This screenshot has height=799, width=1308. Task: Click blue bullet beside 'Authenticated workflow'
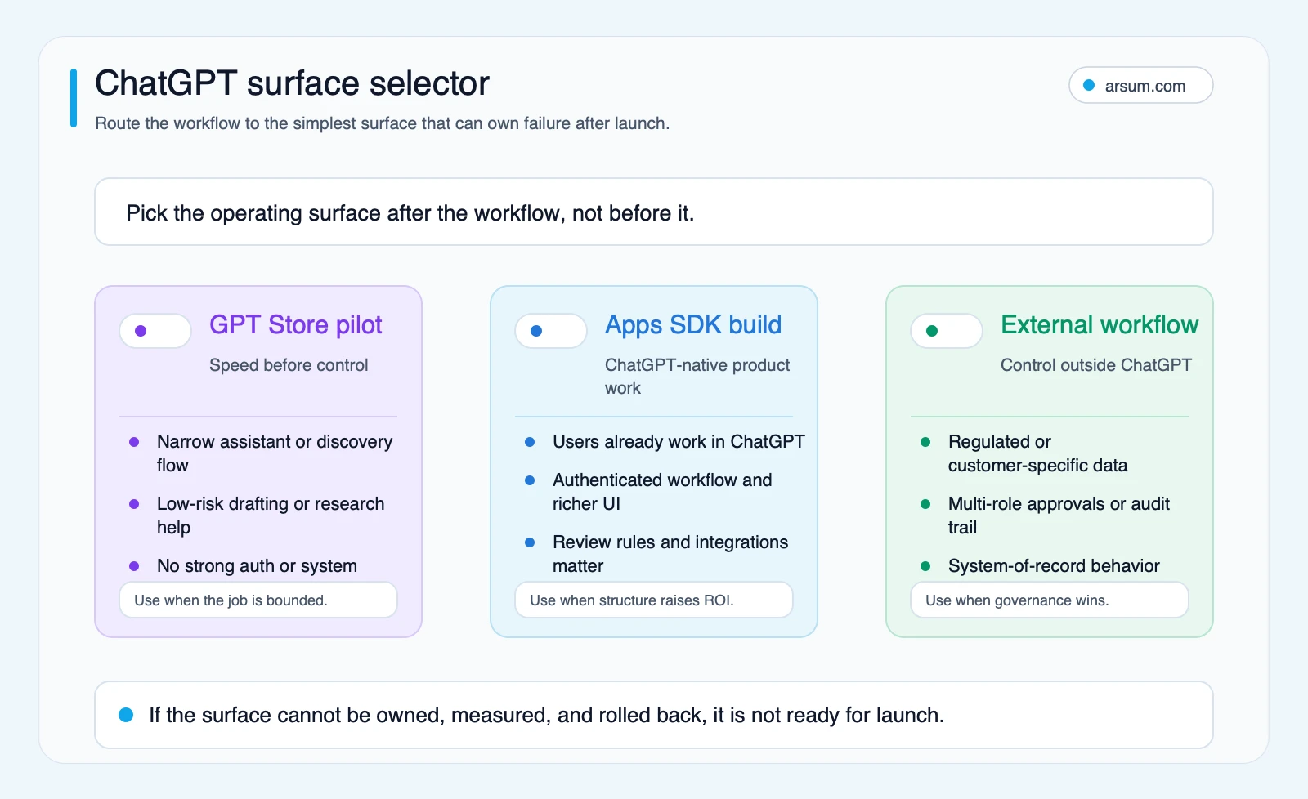530,480
